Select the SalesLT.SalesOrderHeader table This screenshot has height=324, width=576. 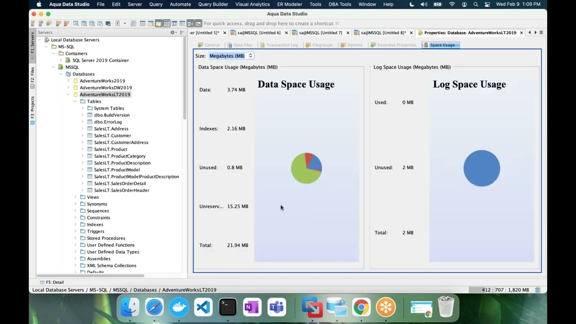pos(121,190)
